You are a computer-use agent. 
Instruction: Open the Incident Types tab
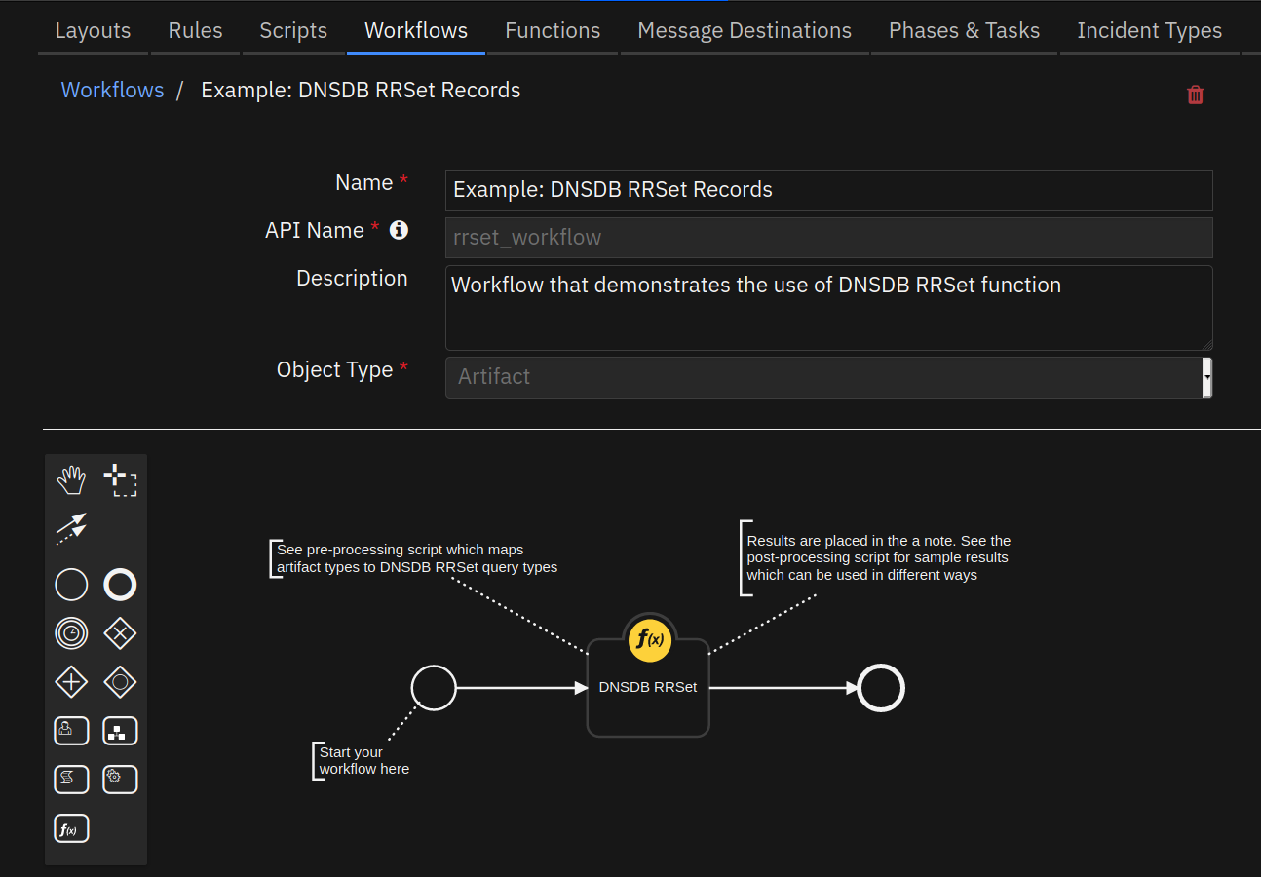click(x=1149, y=30)
